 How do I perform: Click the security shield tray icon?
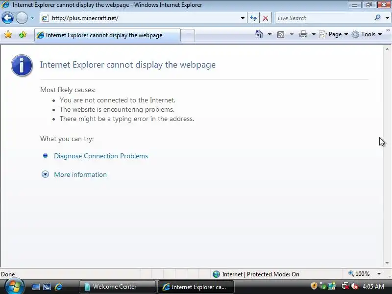point(314,286)
